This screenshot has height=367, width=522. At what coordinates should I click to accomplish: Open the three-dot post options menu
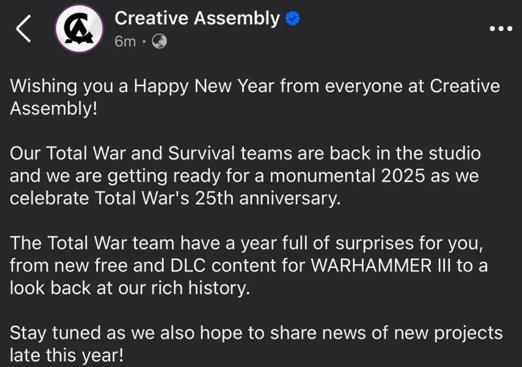(x=500, y=29)
